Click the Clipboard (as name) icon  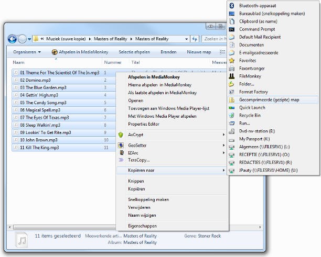click(231, 21)
